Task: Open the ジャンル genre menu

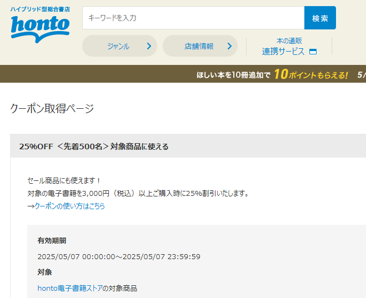Action: [x=119, y=46]
